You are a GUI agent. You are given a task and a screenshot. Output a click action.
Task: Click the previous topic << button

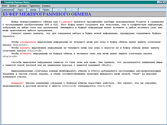[x=59, y=10]
